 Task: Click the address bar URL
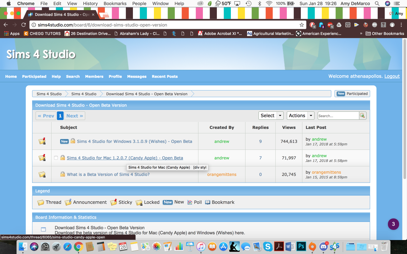pos(102,25)
